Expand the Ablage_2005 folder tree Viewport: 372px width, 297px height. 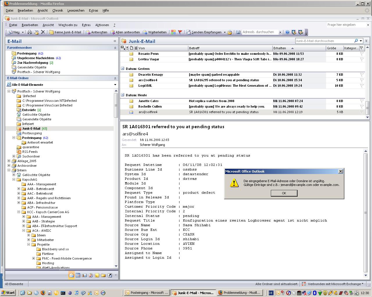[x=9, y=161]
